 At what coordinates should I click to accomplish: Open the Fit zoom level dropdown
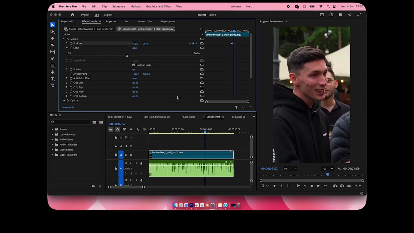(290, 169)
